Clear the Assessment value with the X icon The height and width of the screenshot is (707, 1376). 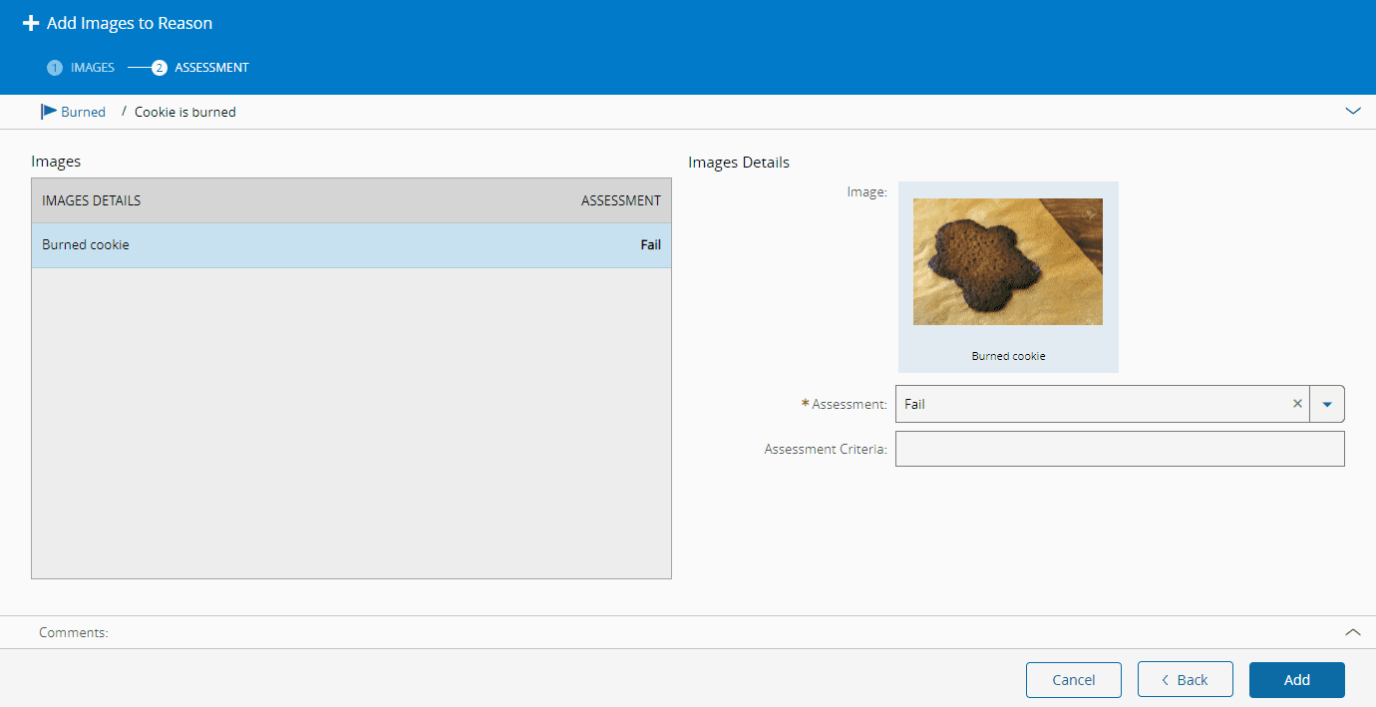tap(1297, 404)
